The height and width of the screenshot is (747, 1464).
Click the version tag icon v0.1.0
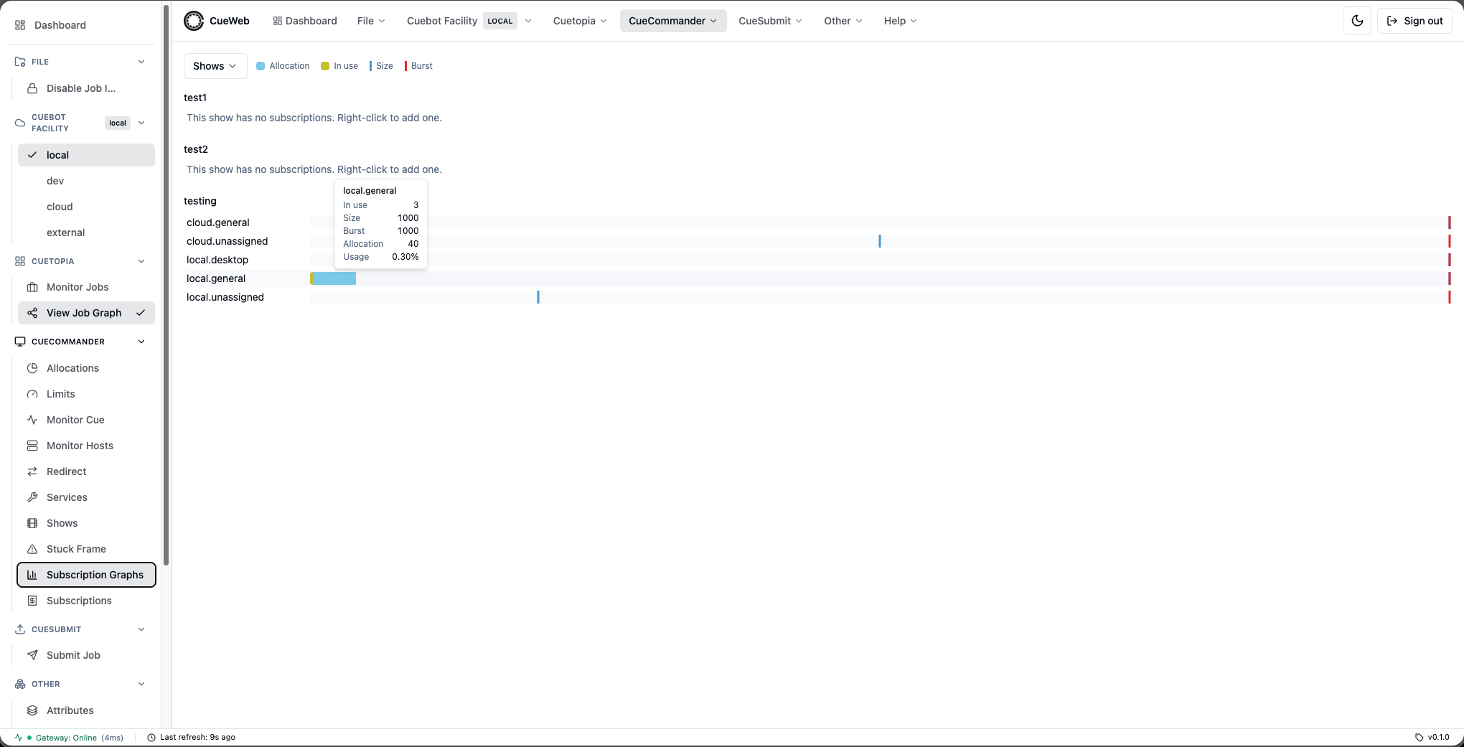tap(1419, 738)
